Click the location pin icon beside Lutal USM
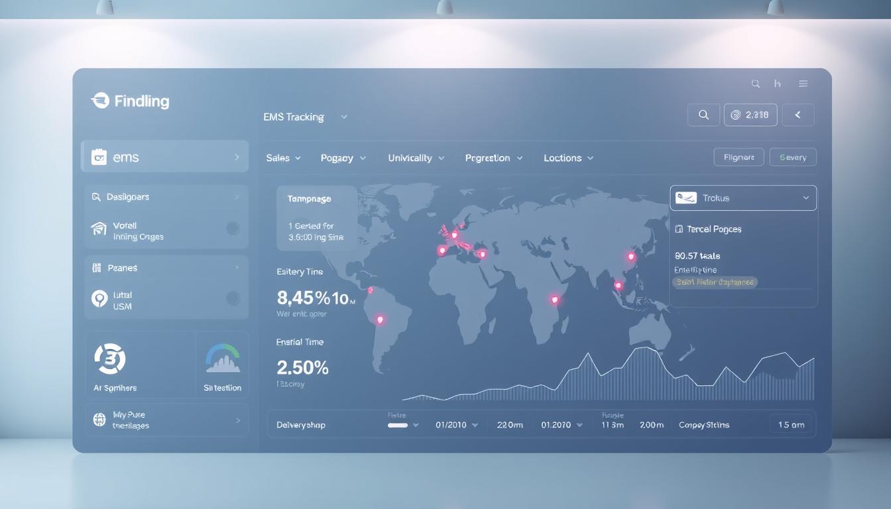The height and width of the screenshot is (509, 891). 99,299
